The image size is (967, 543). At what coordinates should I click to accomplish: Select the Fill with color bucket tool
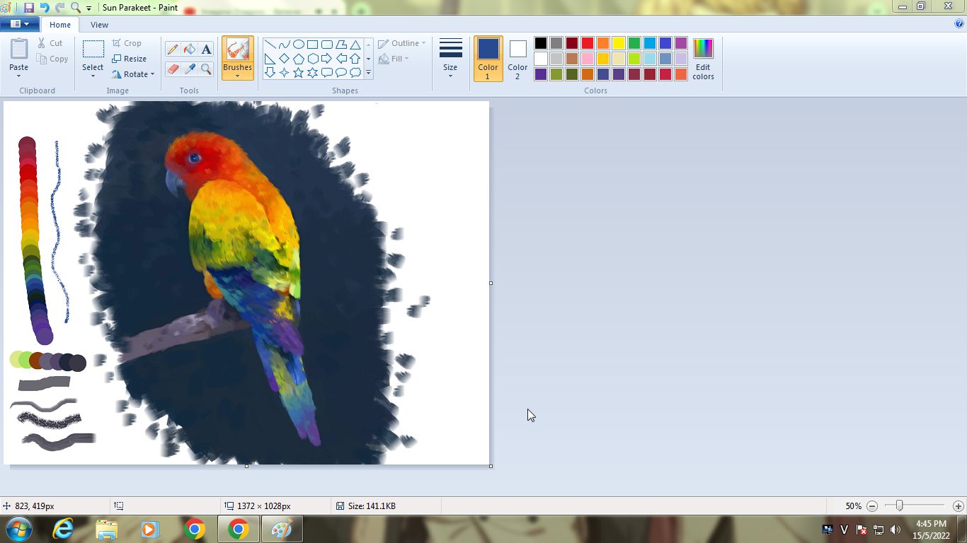[x=189, y=49]
